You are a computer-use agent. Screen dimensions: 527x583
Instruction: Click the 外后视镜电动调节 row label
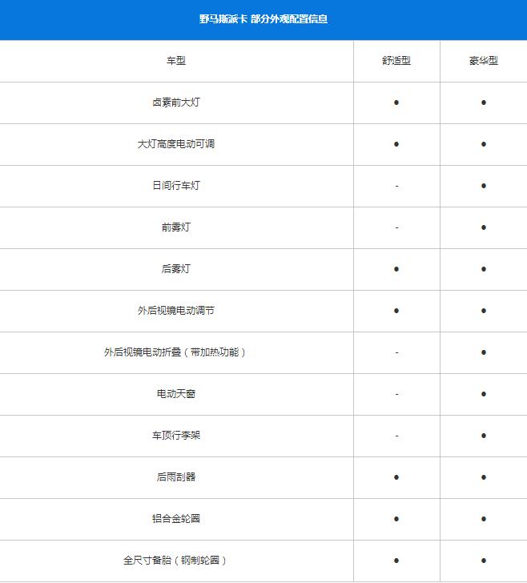click(176, 311)
